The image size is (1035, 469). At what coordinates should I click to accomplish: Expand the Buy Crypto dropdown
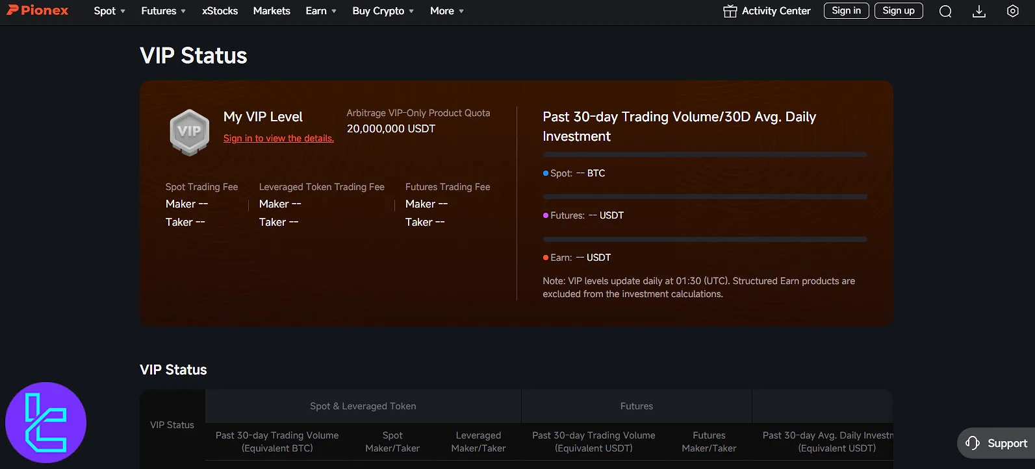[x=383, y=11]
